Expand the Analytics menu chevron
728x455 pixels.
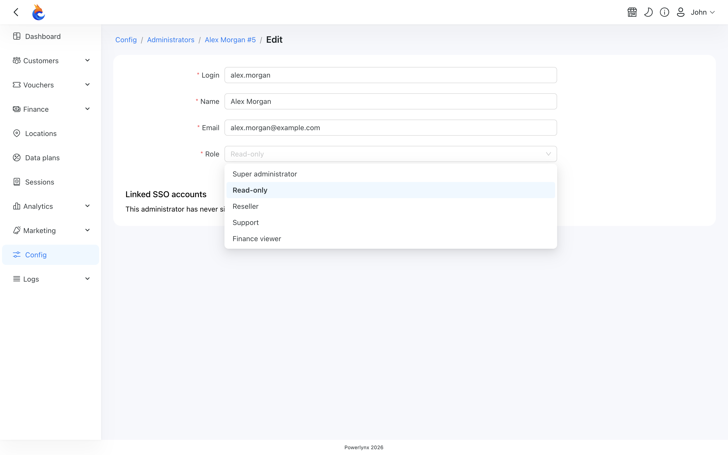(x=87, y=206)
